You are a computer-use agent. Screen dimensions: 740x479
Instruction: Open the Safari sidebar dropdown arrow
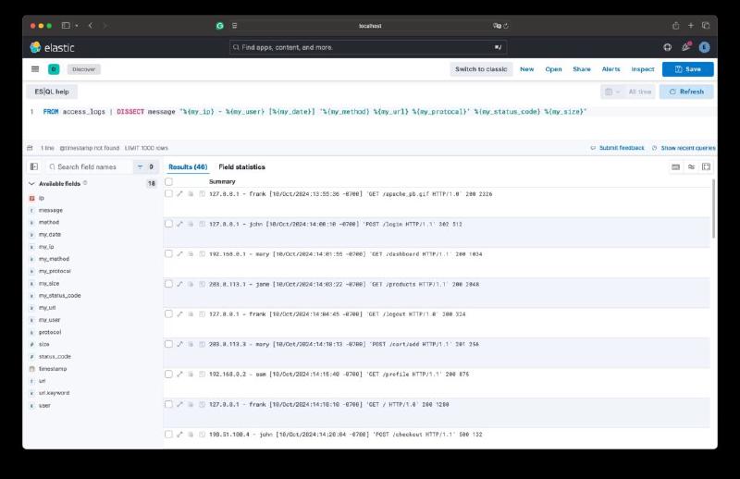(x=77, y=26)
